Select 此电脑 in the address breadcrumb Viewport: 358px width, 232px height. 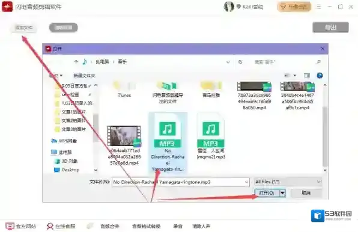pos(102,62)
